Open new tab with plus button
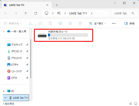 57,5
